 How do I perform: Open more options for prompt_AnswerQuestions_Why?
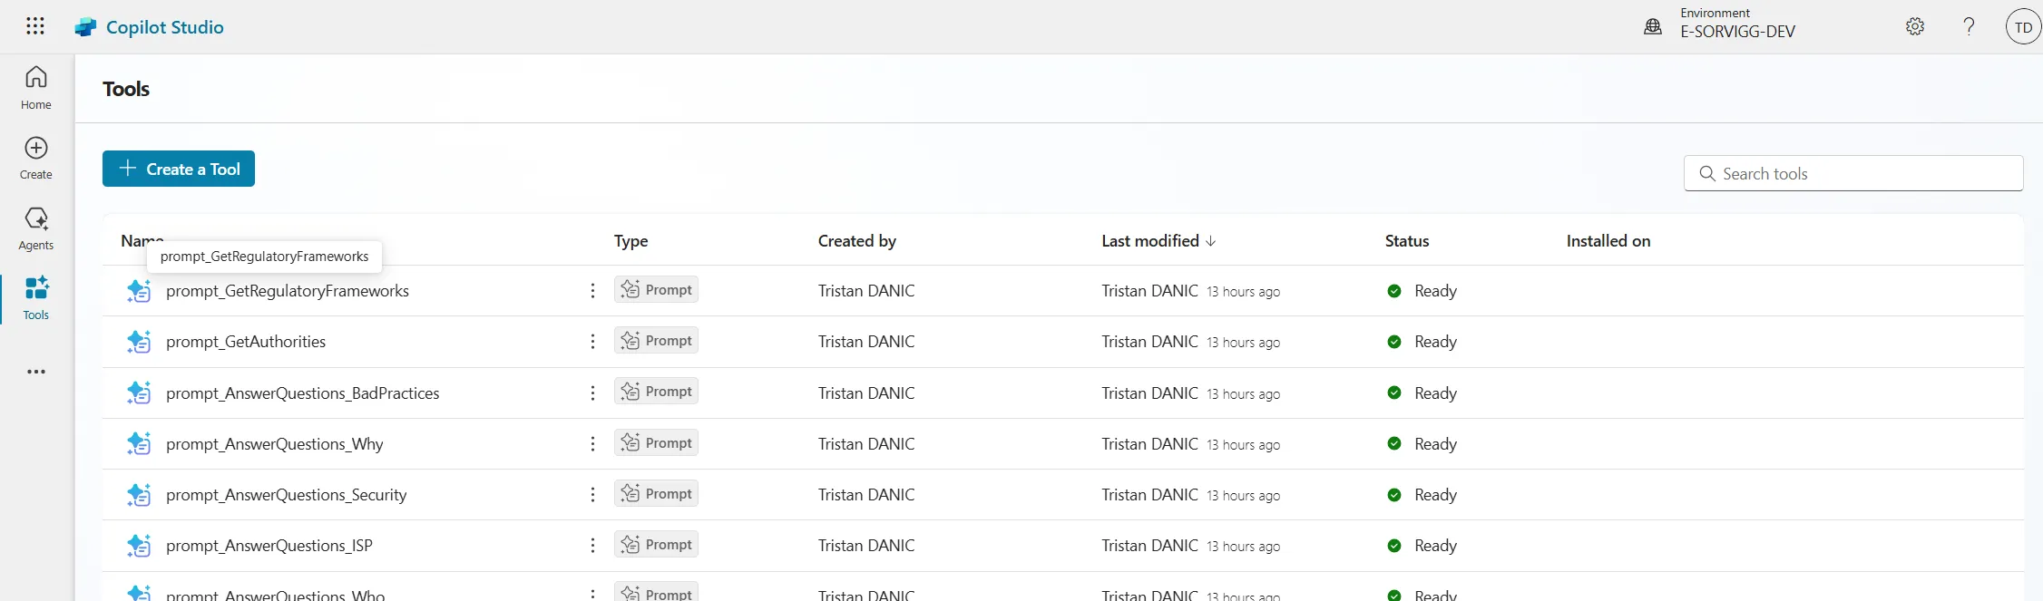click(592, 443)
